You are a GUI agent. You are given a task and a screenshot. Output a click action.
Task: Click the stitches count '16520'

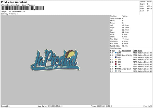[x=149, y=2]
